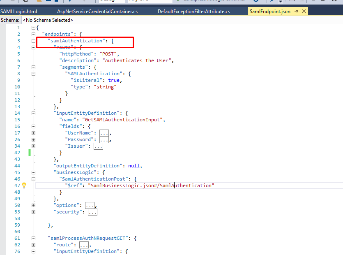Switch to DefaultExceptionFilterAttribute.cs tab
The height and width of the screenshot is (255, 343).
pyautogui.click(x=194, y=12)
